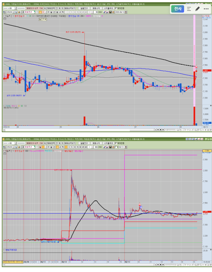
Task: Click exclamation mark button in daily chart toolbar
Action: coord(37,12)
